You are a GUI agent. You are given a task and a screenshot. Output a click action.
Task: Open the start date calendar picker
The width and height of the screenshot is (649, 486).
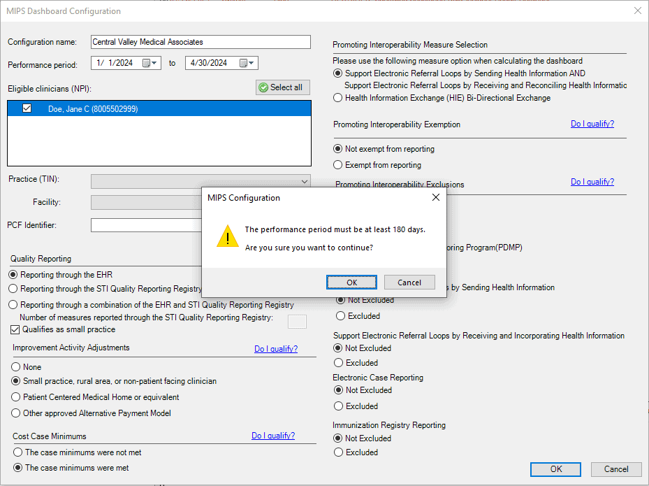[147, 63]
